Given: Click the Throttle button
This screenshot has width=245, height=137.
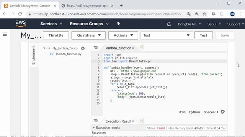Looking at the screenshot, I should 56,35.
